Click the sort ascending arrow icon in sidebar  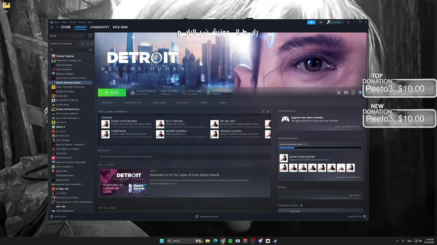click(82, 44)
